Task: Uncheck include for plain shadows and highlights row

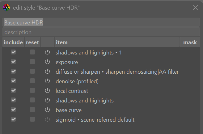Action: pos(13,100)
